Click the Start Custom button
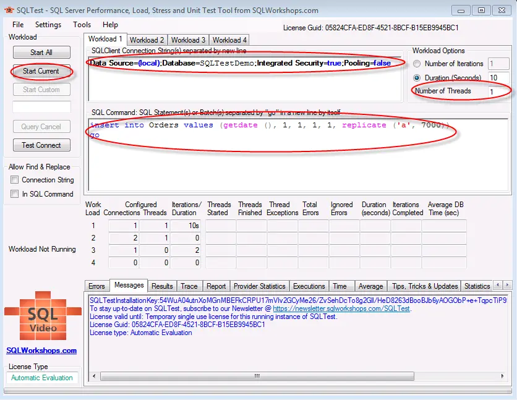This screenshot has height=400, width=517. click(41, 89)
